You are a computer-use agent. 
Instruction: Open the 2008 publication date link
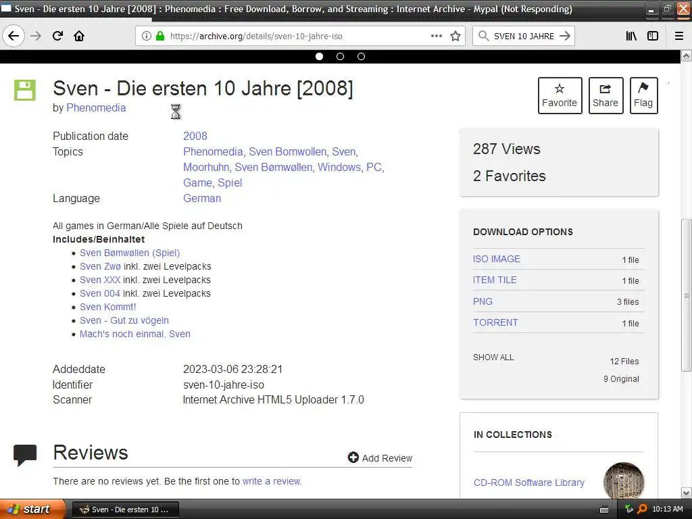(195, 136)
